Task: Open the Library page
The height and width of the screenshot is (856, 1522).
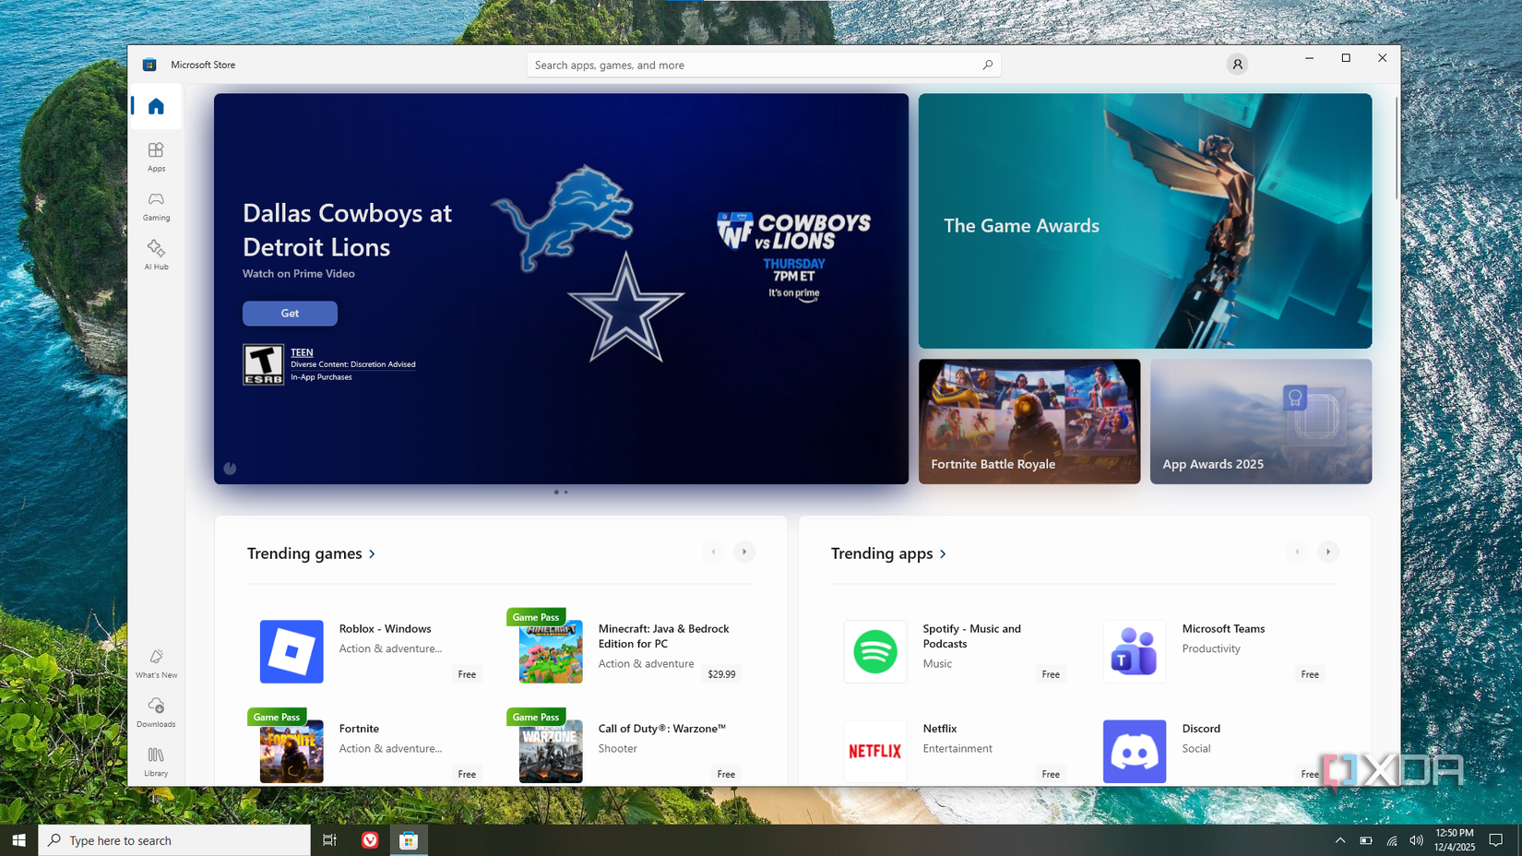Action: pos(156,761)
